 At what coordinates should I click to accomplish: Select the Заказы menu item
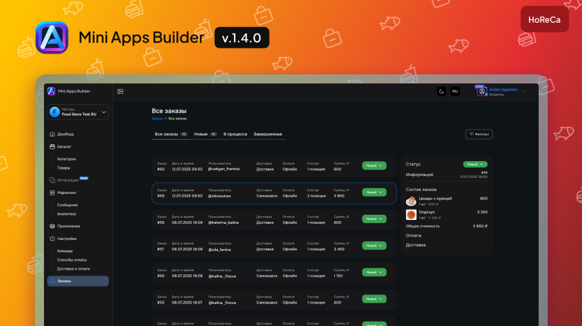click(x=78, y=281)
